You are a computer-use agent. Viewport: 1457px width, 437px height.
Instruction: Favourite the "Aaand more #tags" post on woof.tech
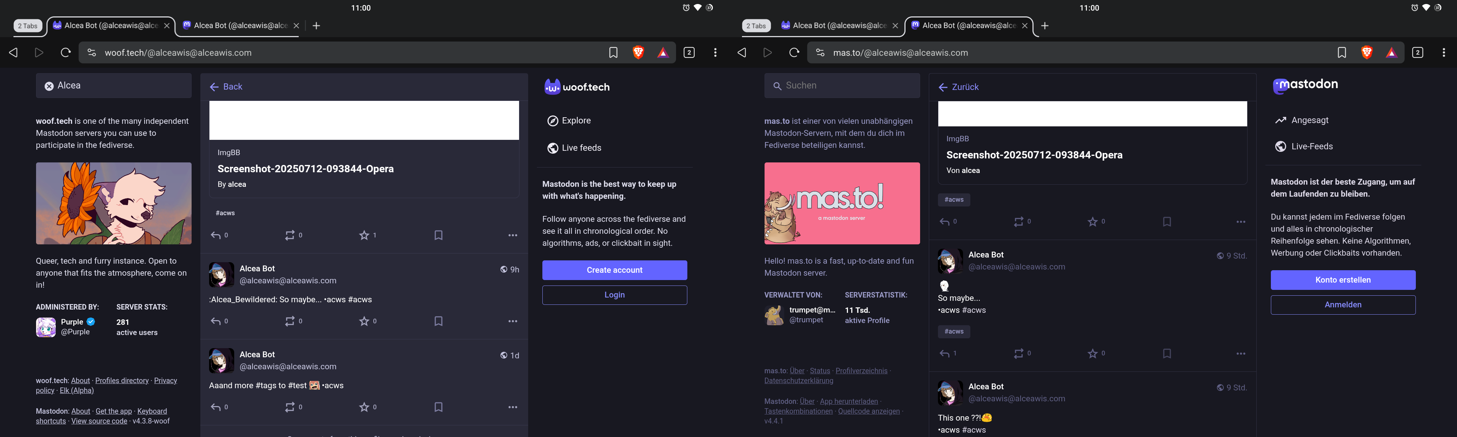[364, 407]
